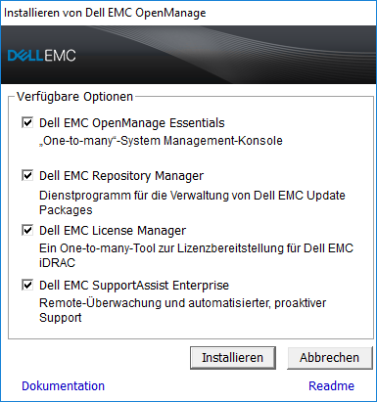Click the Installieren button
Viewport: 377px width, 402px height.
click(x=233, y=358)
